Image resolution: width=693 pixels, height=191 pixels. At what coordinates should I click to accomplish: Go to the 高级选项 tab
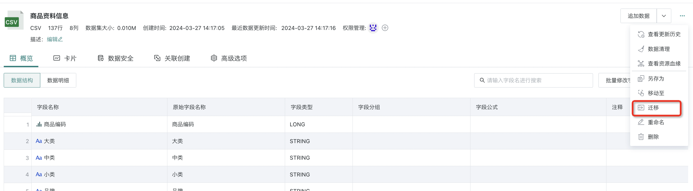pos(229,58)
